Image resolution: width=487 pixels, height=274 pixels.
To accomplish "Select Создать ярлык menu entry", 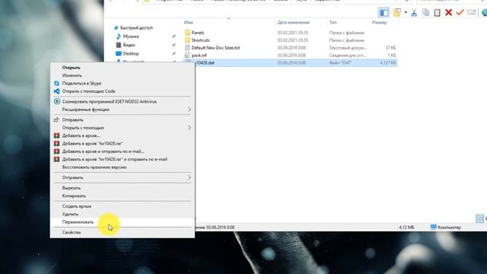I will coord(123,206).
